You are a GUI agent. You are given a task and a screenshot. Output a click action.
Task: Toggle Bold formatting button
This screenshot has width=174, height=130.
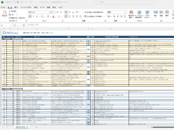pyautogui.click(x=30, y=16)
